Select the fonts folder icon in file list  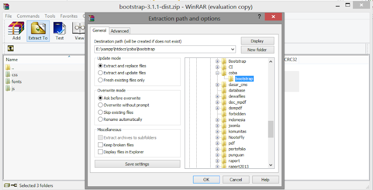tap(8, 81)
